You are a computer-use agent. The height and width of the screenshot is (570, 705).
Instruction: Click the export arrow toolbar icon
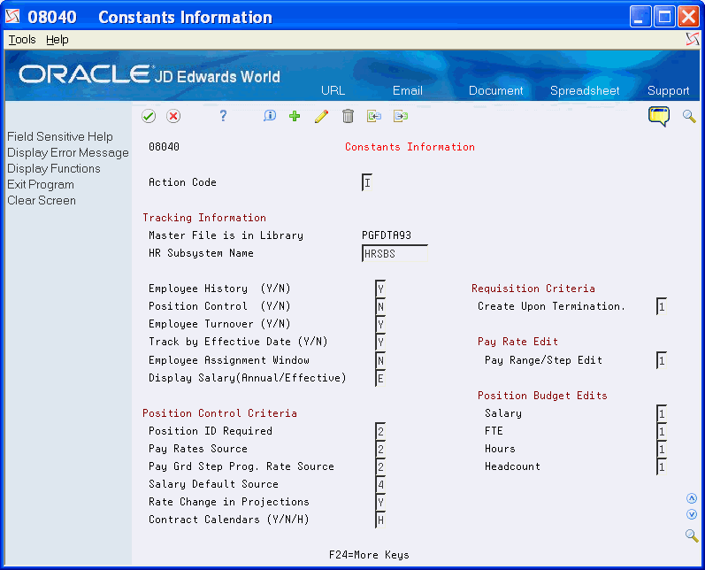(x=401, y=116)
